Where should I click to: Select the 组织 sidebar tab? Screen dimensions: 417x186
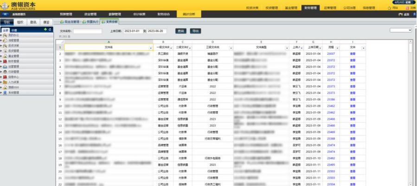coord(20,22)
